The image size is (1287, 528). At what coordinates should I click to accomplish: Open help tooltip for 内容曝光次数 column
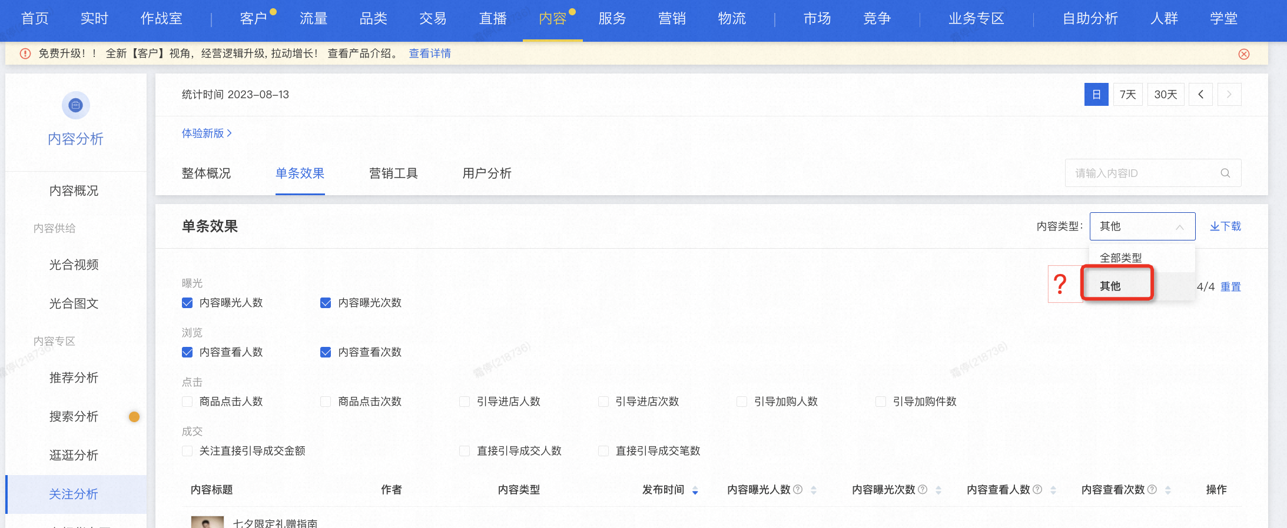[923, 489]
